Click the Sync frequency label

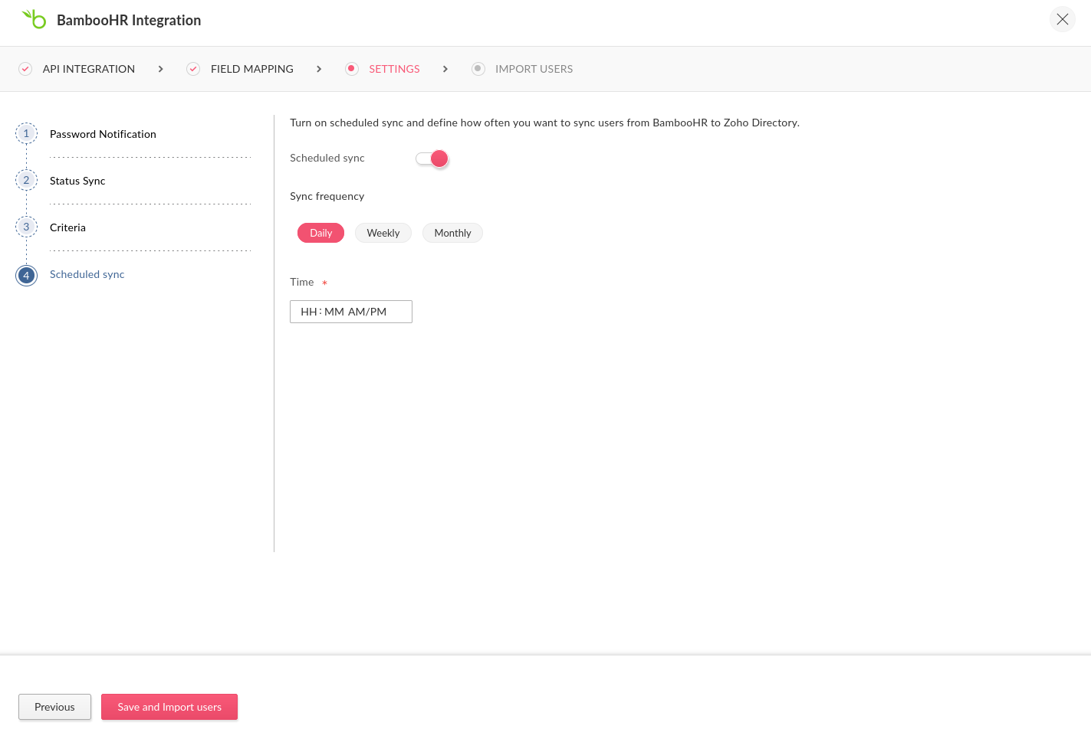click(x=327, y=196)
